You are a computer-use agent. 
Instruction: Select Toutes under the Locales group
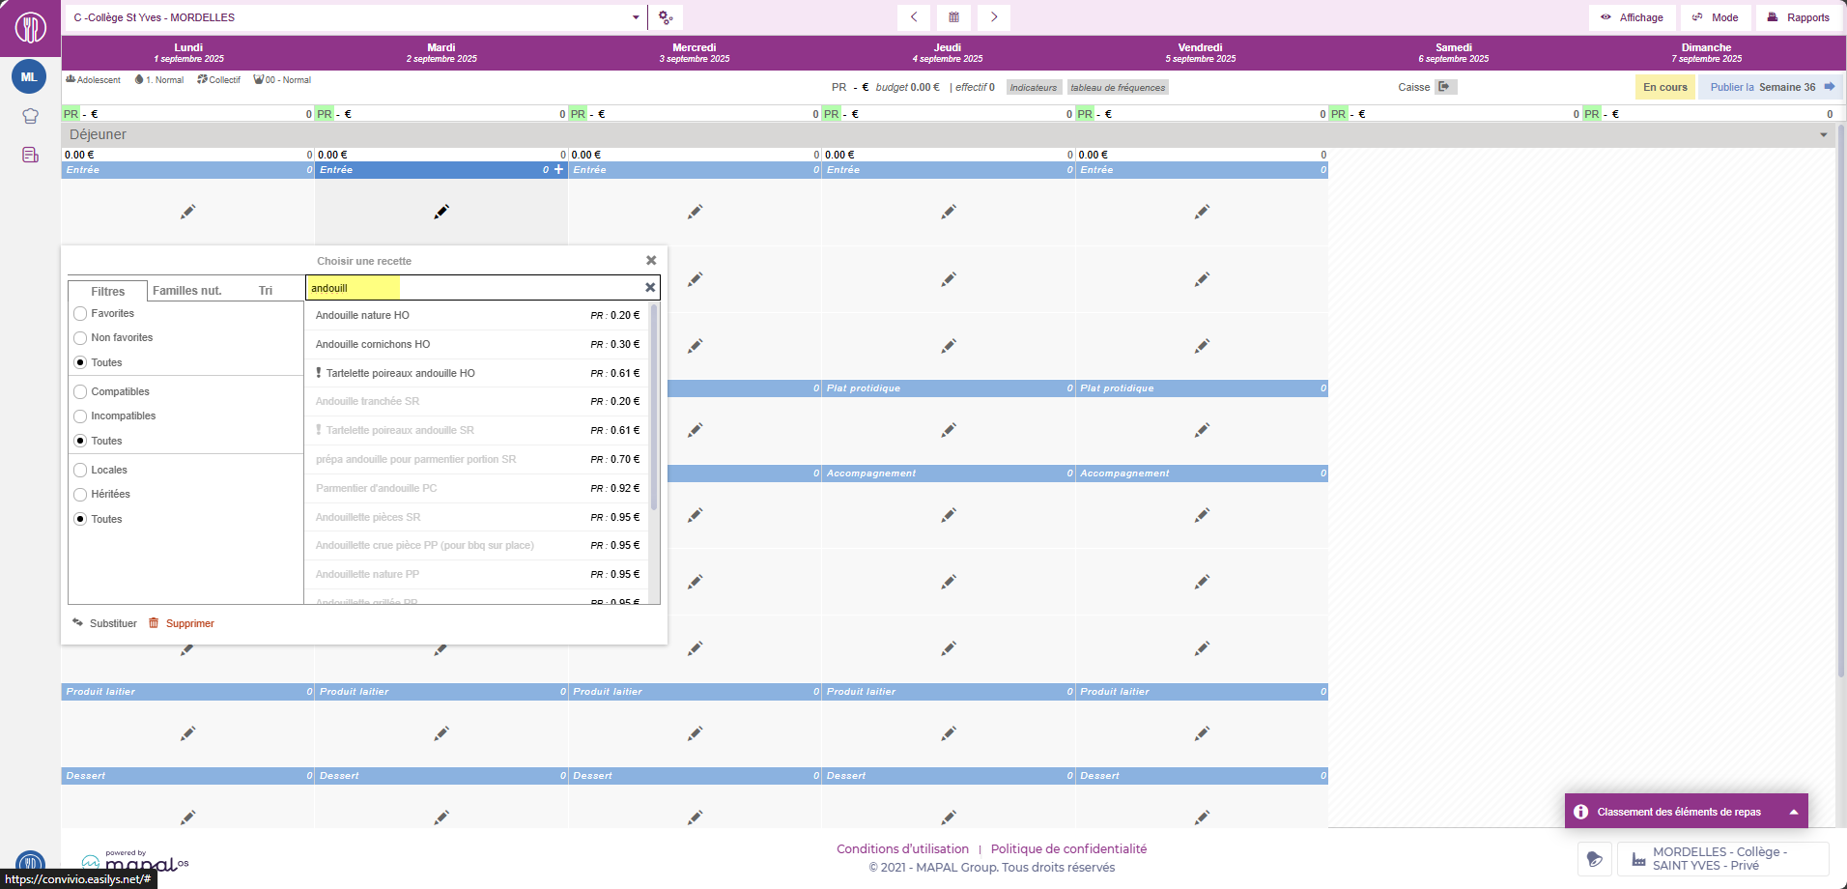tap(80, 519)
